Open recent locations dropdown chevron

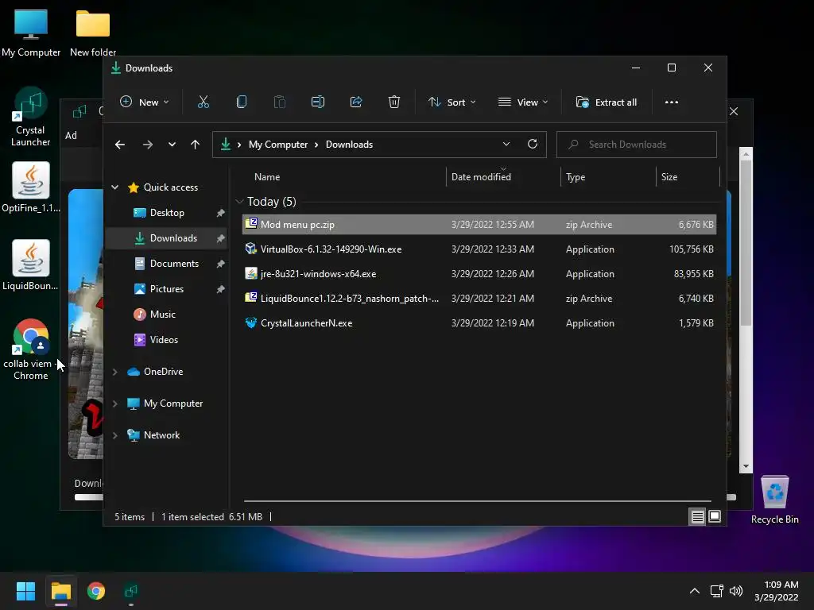pos(172,145)
